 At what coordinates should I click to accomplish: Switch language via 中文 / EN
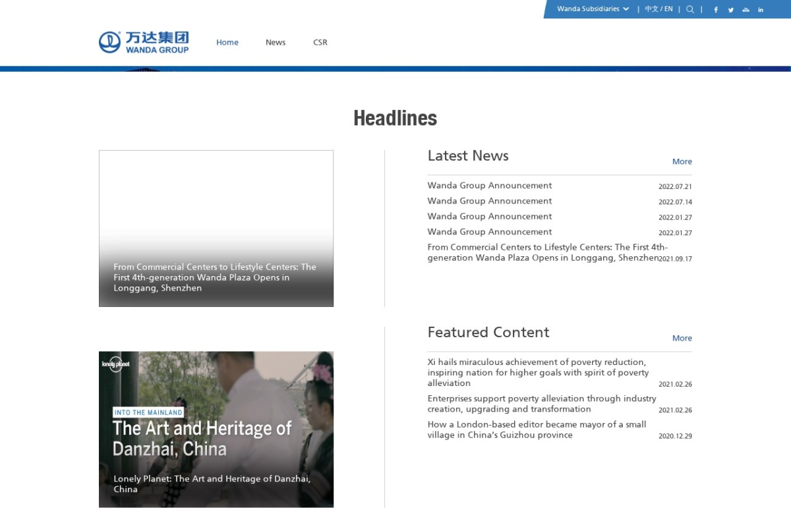click(659, 9)
